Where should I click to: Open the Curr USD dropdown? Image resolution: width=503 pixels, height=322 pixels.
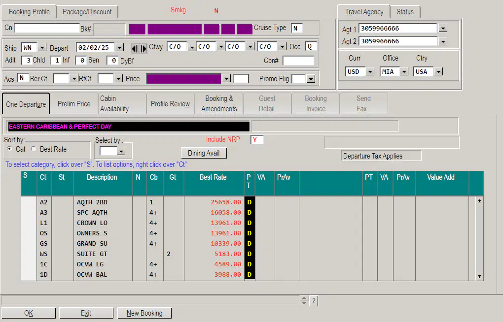point(370,71)
